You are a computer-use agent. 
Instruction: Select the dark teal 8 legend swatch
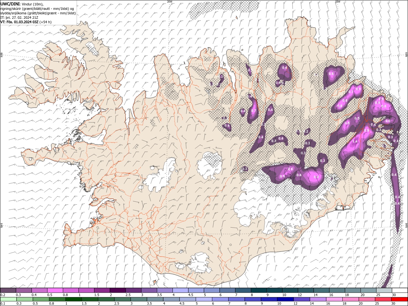pos(259,290)
